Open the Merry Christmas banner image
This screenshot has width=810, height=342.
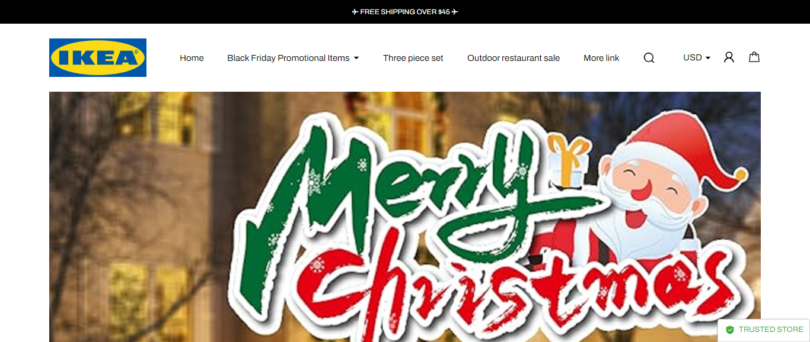pyautogui.click(x=405, y=217)
